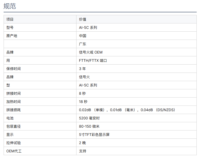Viewport: 199px width, 158px height.
Task: Click the 原产地 row label
Action: click(x=12, y=36)
